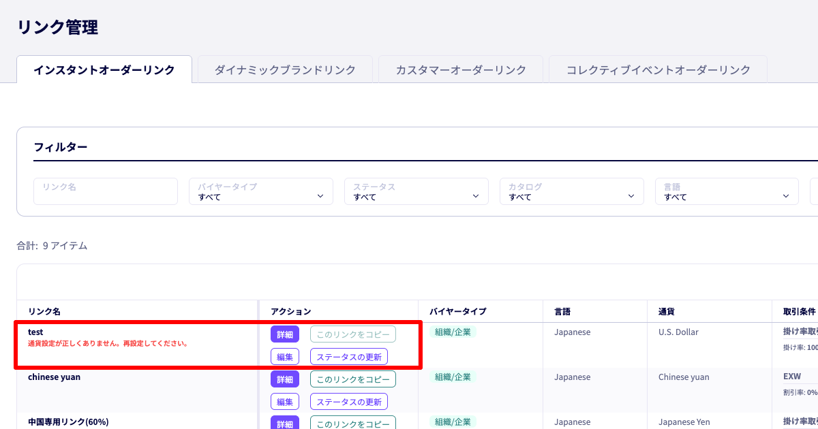Open the ダイナミックブランドリンク tab
The height and width of the screenshot is (429, 818).
[285, 69]
